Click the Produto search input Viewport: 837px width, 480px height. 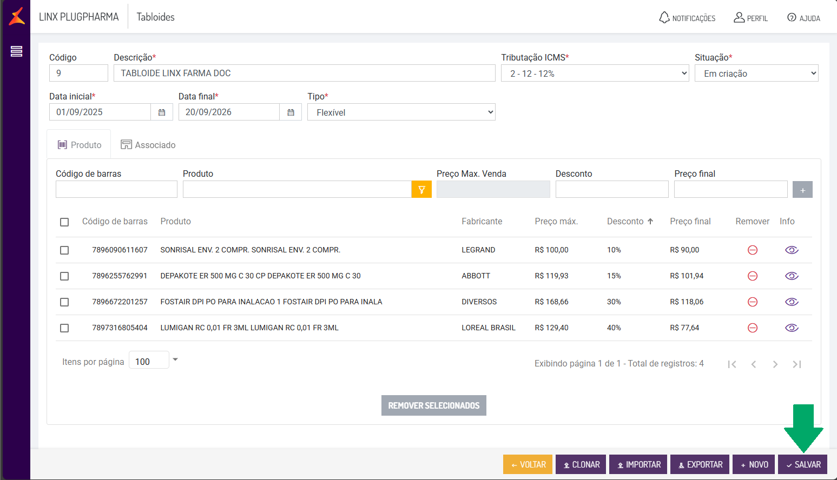pos(297,189)
